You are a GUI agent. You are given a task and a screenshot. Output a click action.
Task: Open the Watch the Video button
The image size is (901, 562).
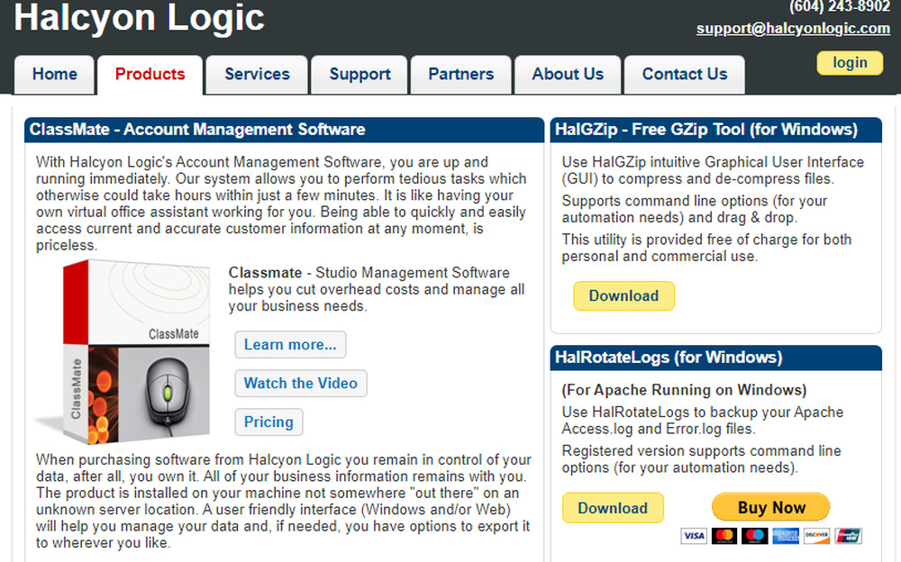pyautogui.click(x=301, y=384)
